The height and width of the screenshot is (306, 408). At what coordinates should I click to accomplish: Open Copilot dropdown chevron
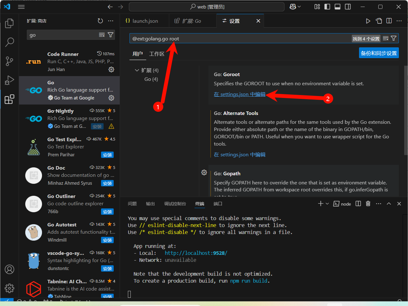click(299, 7)
